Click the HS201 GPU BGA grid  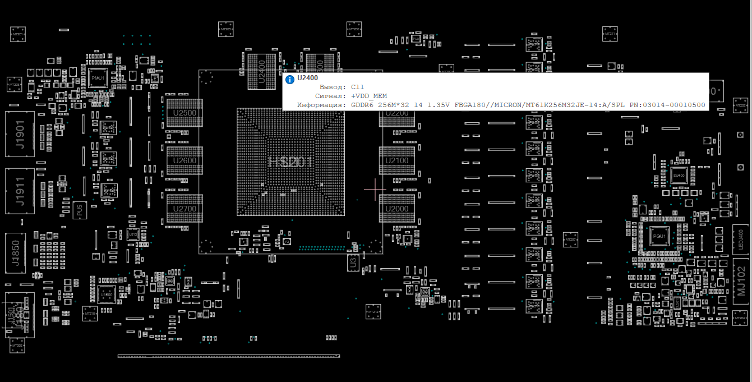(290, 162)
